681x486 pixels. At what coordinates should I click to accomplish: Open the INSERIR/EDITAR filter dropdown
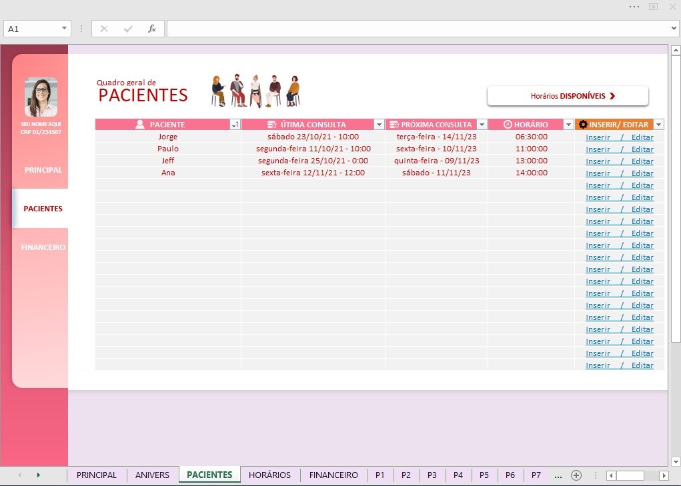(658, 125)
